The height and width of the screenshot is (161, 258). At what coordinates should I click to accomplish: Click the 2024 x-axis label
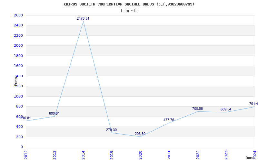coord(255,155)
